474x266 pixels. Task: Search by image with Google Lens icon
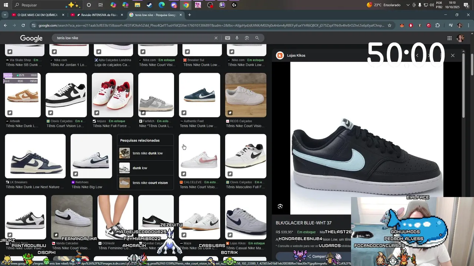click(x=247, y=38)
